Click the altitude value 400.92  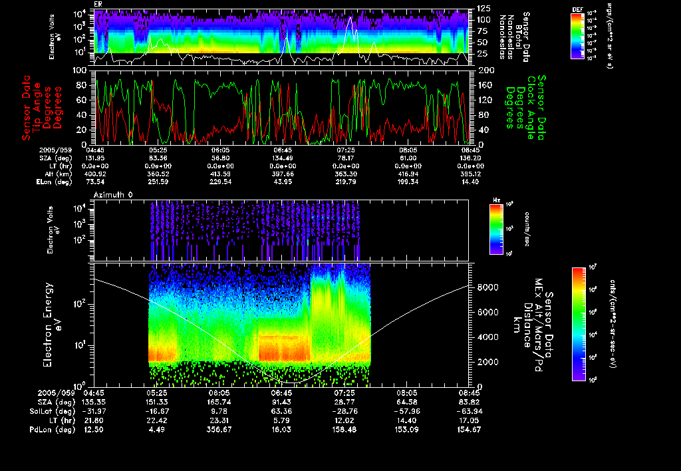pos(96,174)
